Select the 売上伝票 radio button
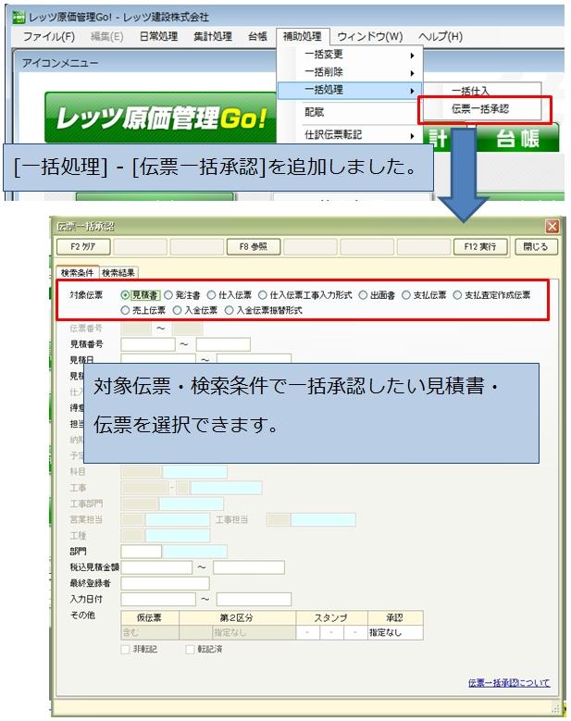571x721 pixels. pos(143,311)
